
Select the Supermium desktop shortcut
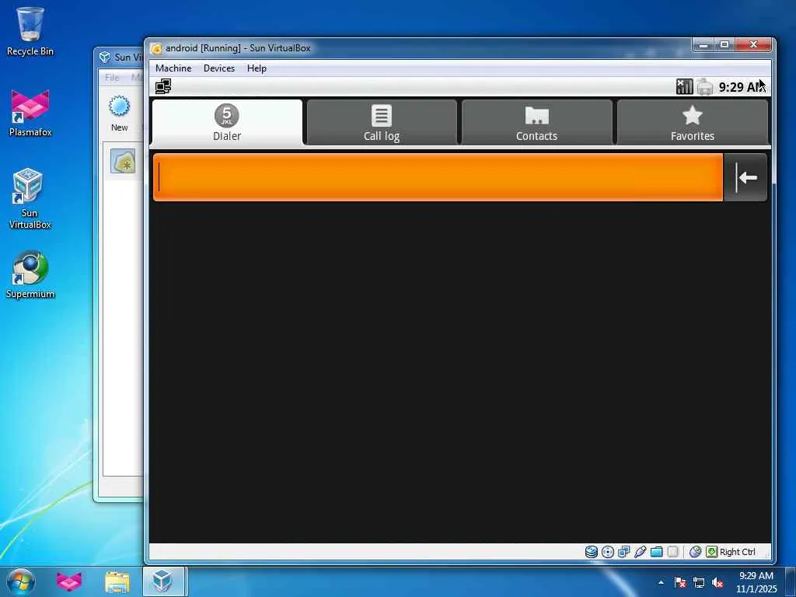click(x=30, y=274)
